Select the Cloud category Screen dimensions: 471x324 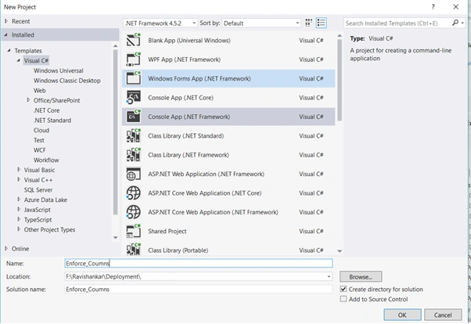tap(41, 130)
